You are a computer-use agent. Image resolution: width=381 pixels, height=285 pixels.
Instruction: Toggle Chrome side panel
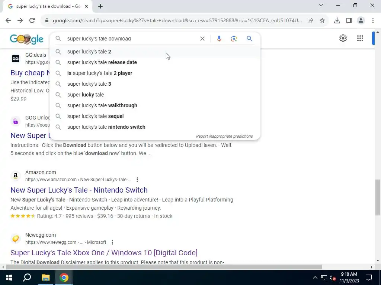pos(349,21)
